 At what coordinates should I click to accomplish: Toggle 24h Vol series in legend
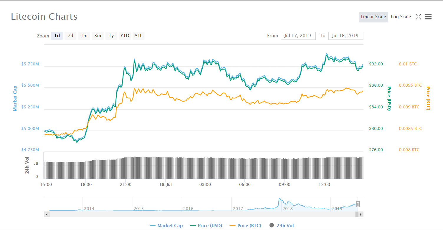282,226
